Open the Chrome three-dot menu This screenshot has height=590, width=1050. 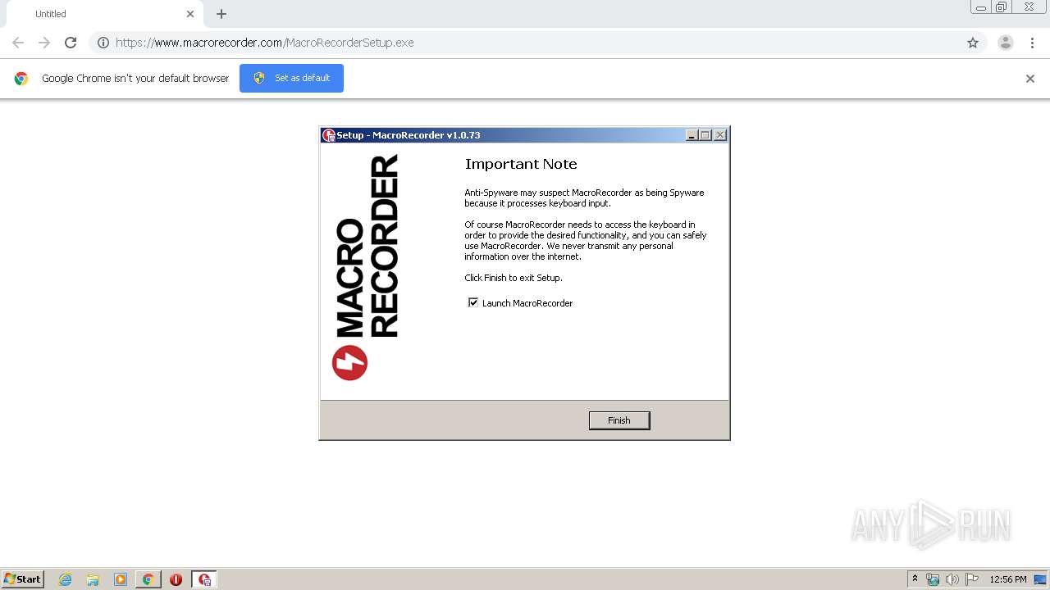click(x=1032, y=43)
